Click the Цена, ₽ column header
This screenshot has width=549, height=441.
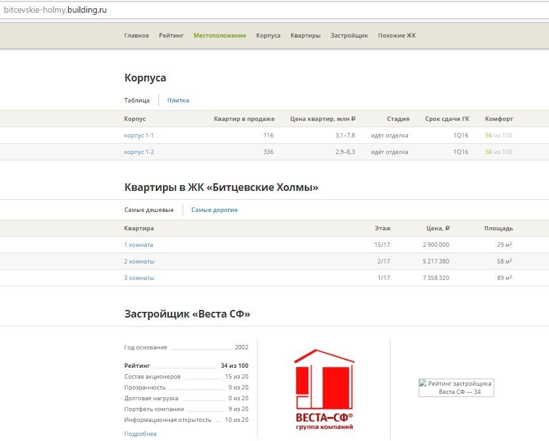[x=438, y=228]
